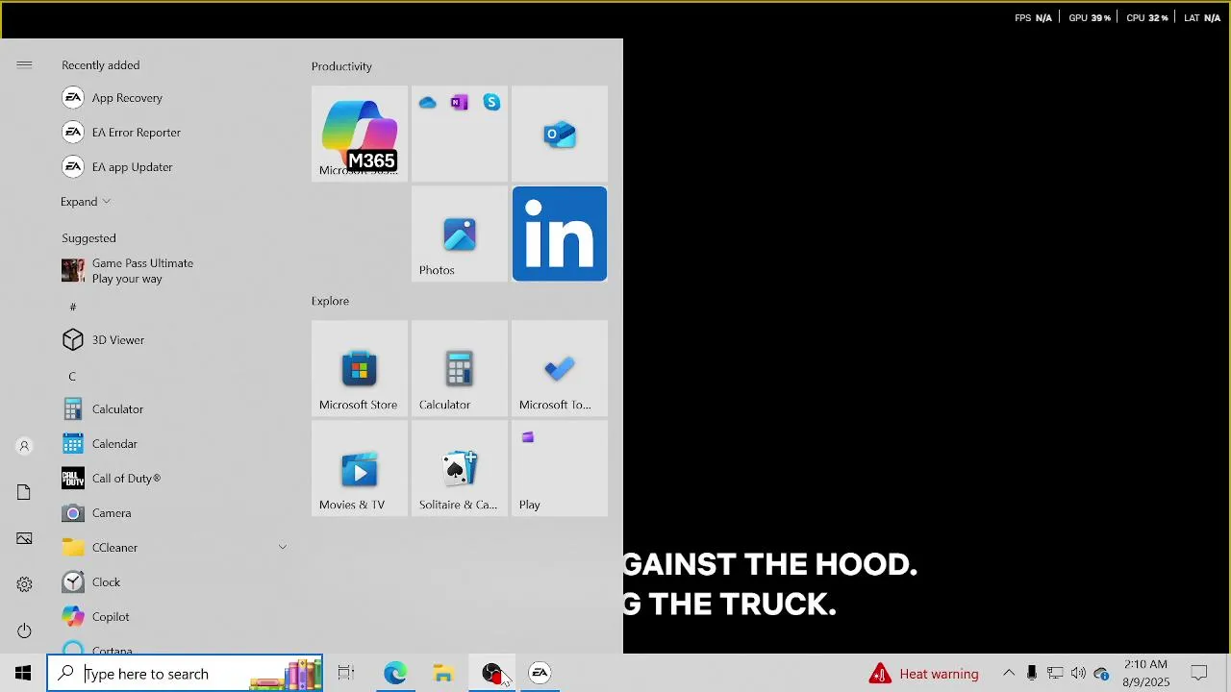Expand Start menu hamburger navigation
The image size is (1231, 692).
pyautogui.click(x=24, y=64)
